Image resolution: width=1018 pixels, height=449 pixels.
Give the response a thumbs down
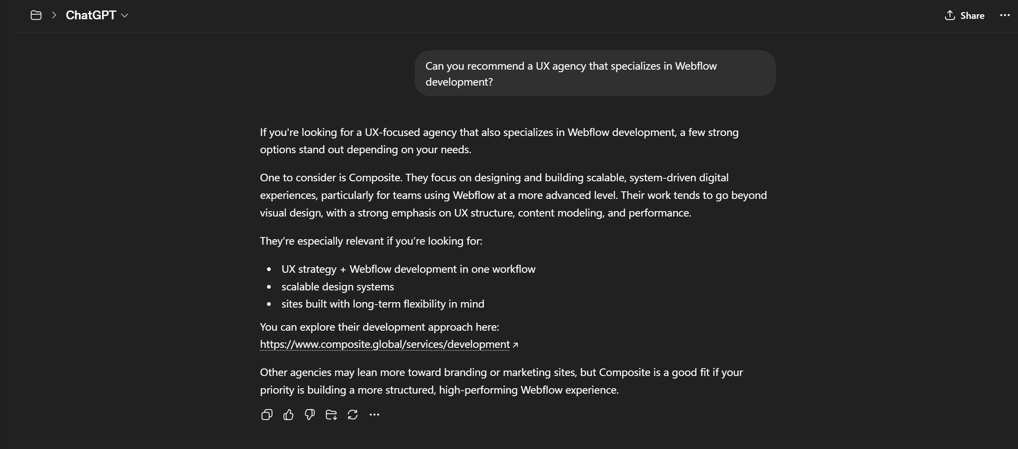(x=309, y=415)
